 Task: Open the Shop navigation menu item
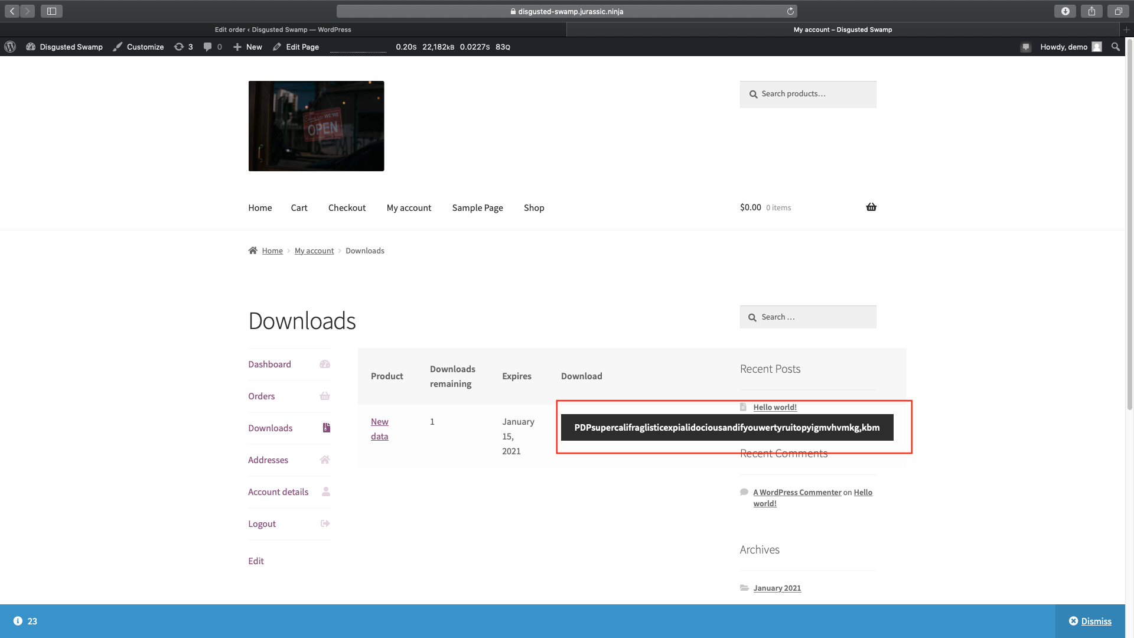pyautogui.click(x=534, y=207)
